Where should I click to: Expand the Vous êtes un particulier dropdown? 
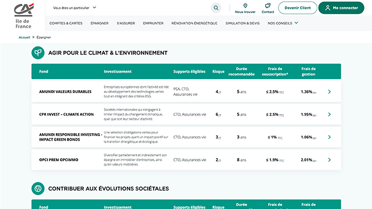(74, 8)
